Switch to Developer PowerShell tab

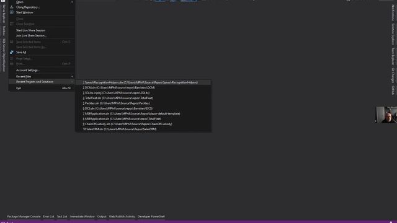[151, 216]
